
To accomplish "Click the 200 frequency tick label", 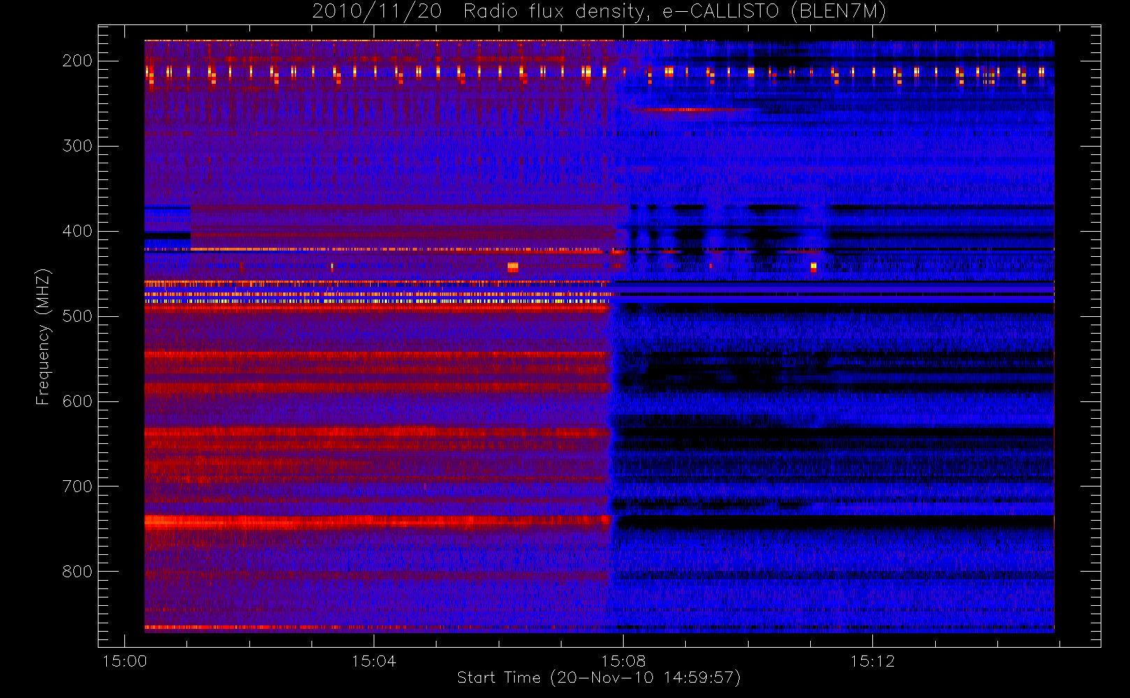I will click(78, 61).
